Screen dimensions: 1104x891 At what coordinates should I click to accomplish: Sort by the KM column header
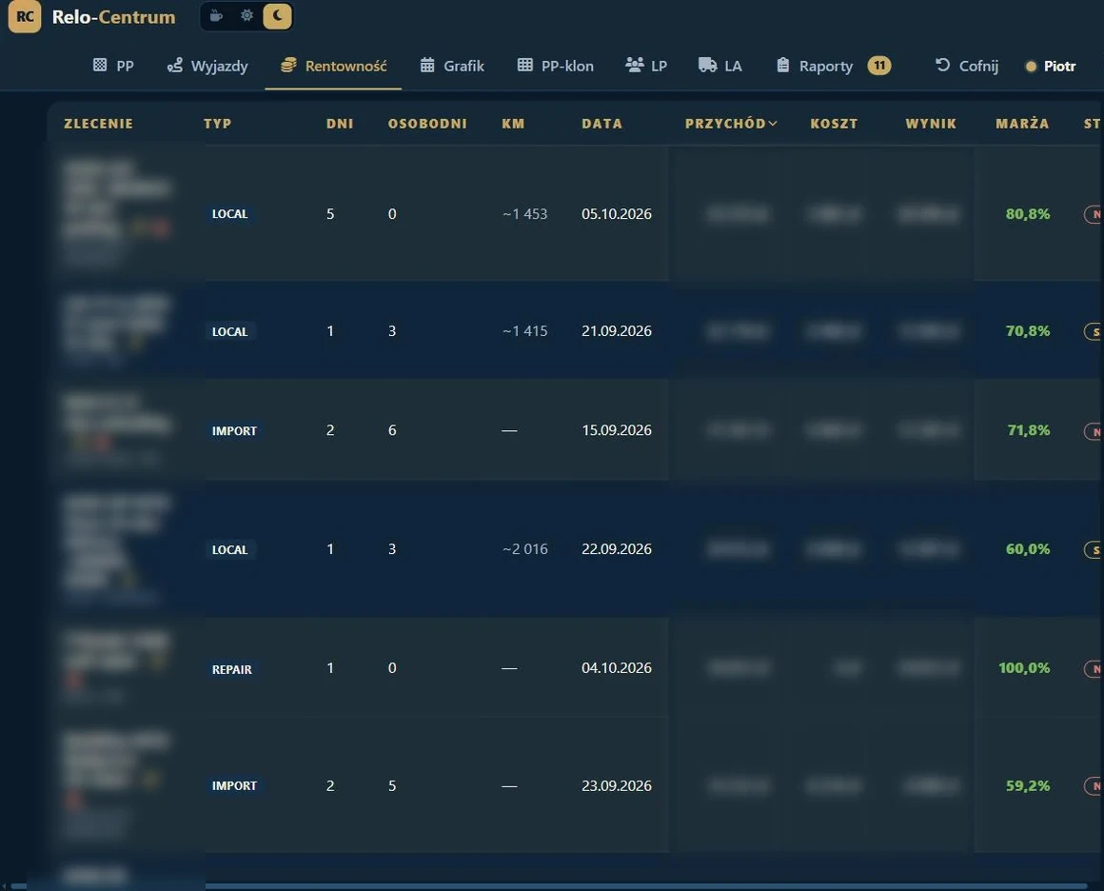coord(513,123)
